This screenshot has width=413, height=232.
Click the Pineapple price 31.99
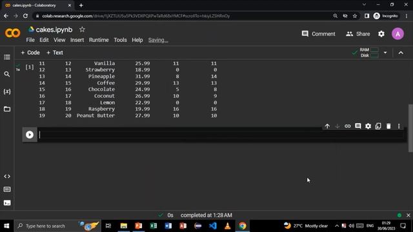(143, 76)
